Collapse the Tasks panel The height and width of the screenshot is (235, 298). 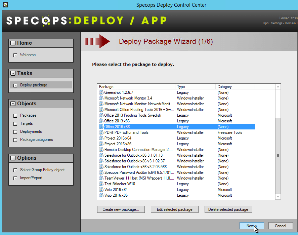(x=13, y=73)
